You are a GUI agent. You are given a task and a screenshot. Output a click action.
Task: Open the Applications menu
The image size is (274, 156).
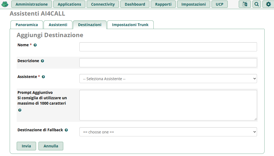pos(69,4)
